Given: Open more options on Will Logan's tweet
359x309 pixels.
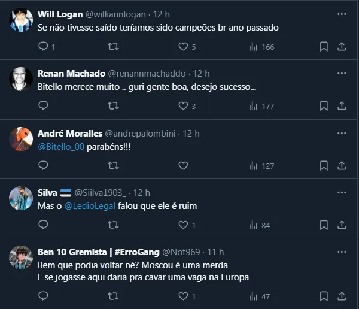Looking at the screenshot, I should click(341, 13).
